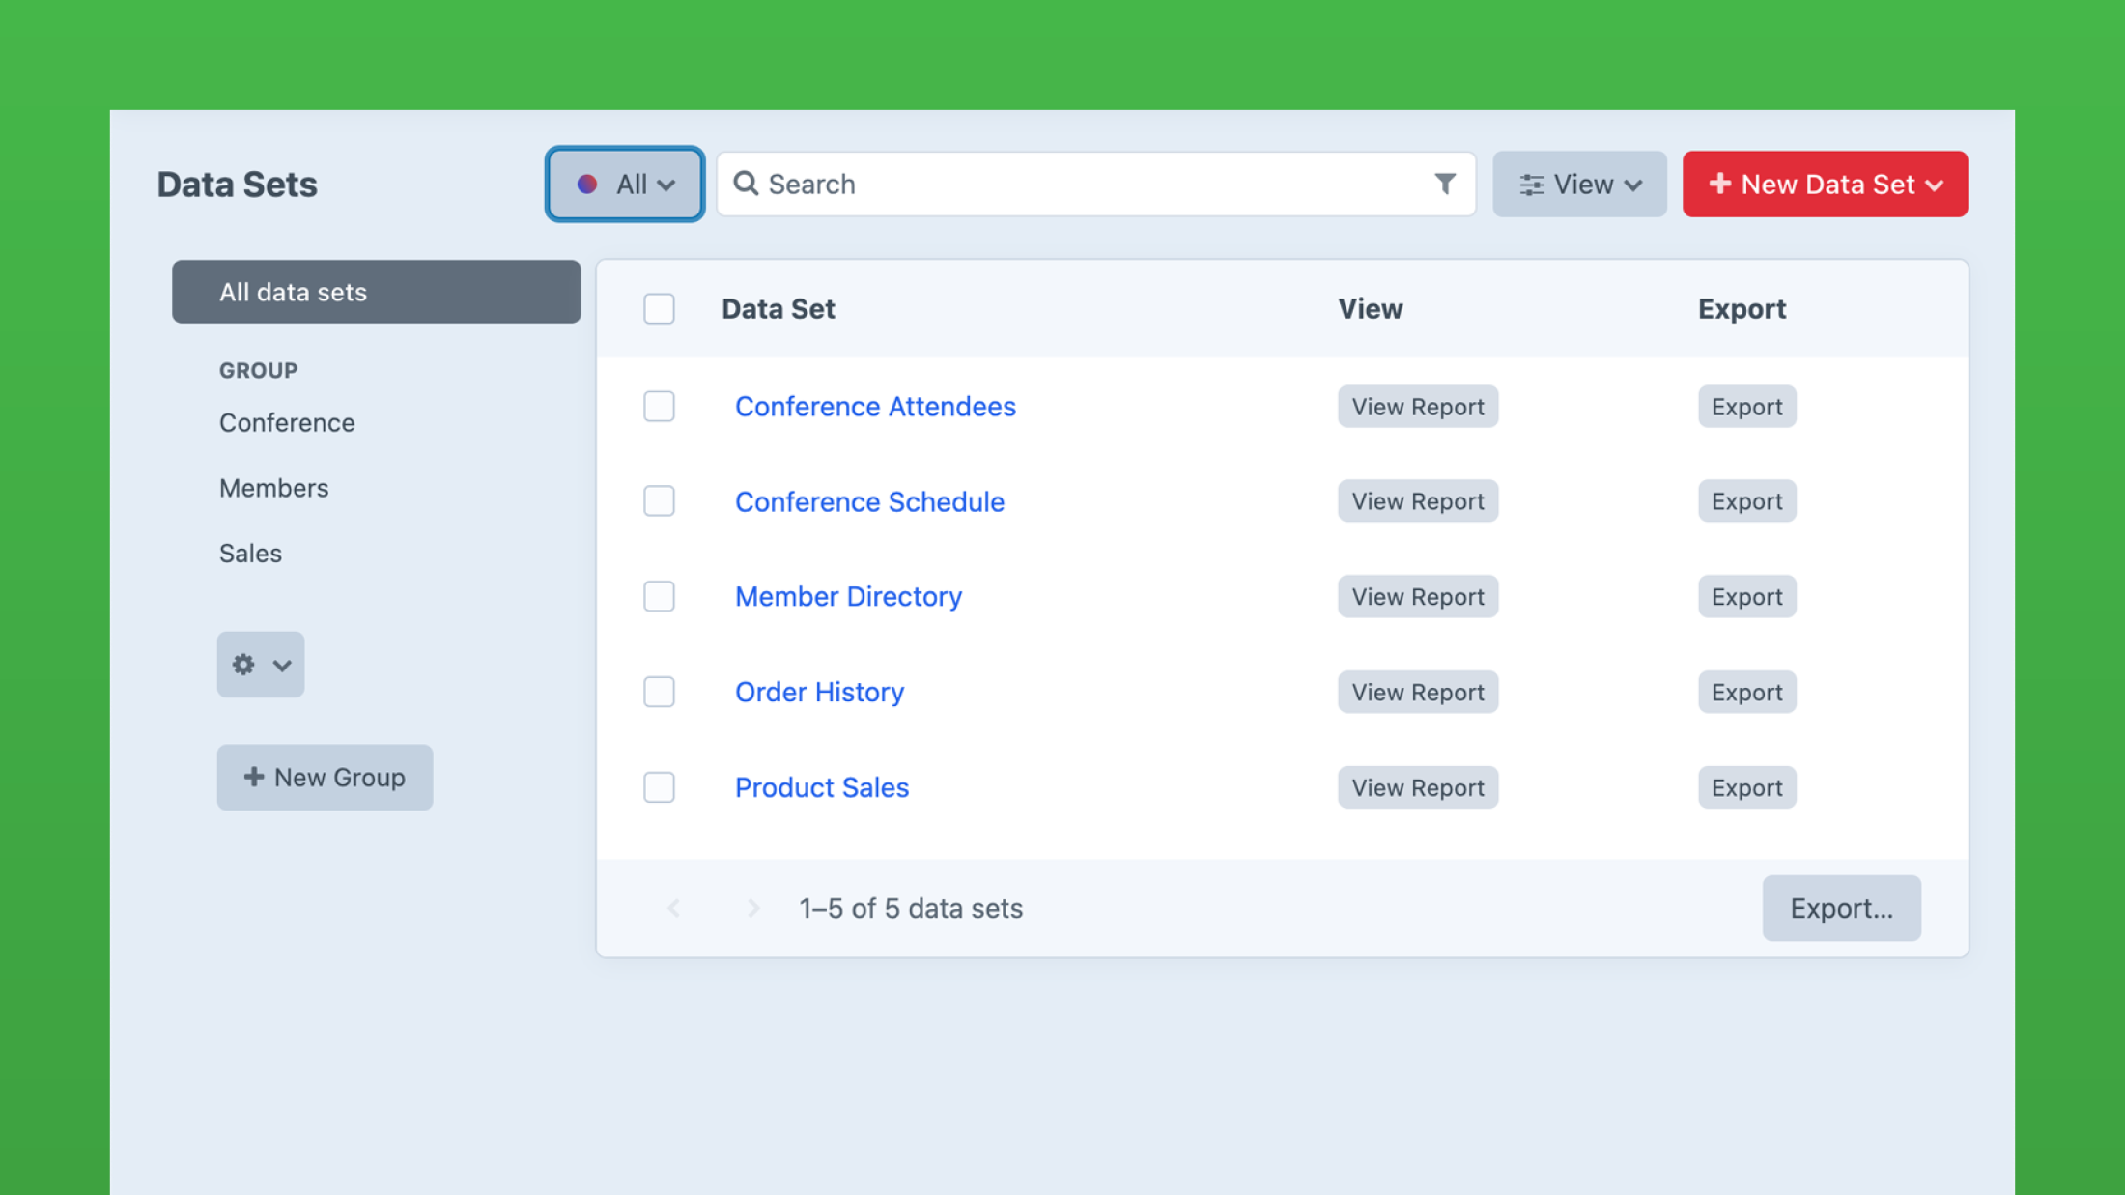Check the Conference Attendees row checkbox
Viewport: 2125px width, 1195px height.
659,407
